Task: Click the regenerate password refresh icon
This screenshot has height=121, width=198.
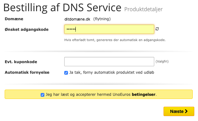Action: [157, 29]
